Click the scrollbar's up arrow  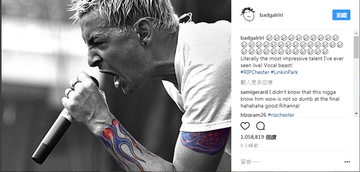coord(356,34)
